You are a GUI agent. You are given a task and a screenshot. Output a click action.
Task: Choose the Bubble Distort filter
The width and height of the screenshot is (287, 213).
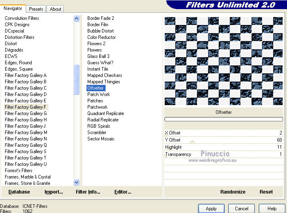(100, 31)
